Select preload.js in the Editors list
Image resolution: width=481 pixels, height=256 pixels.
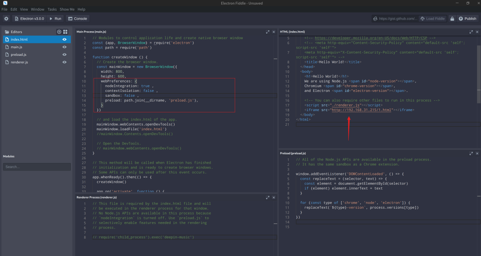pos(19,54)
